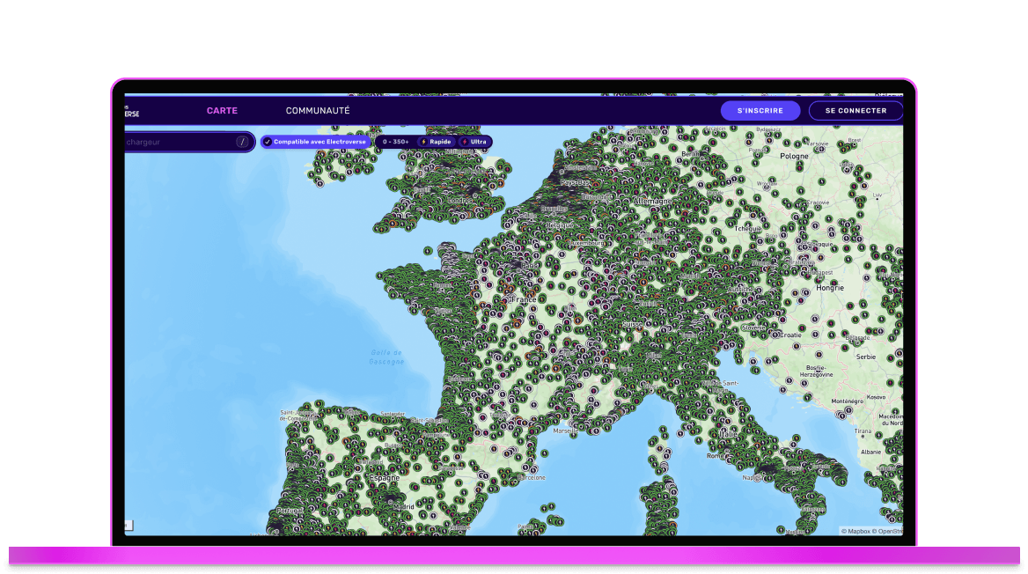1028x574 pixels.
Task: Enable the Ultra charger filter
Action: tap(475, 142)
